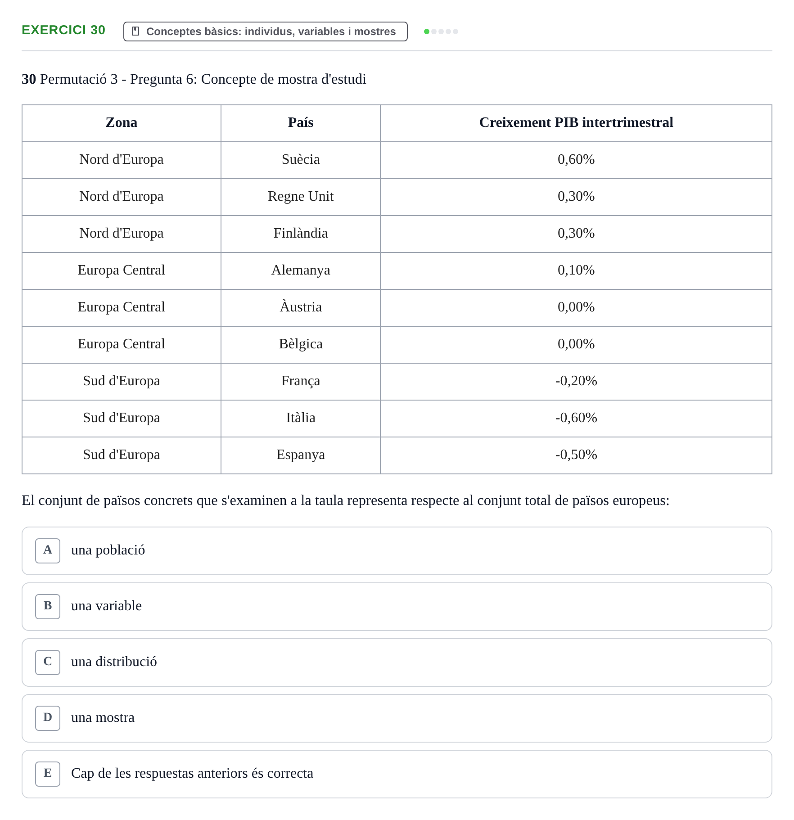This screenshot has height=820, width=794.
Task: Choose option 'una variable'
Action: tap(397, 606)
